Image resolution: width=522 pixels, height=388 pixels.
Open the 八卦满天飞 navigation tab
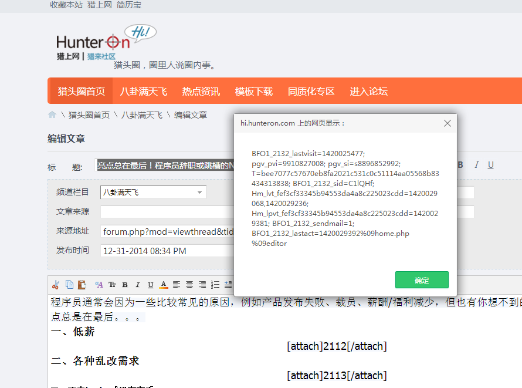pyautogui.click(x=144, y=91)
